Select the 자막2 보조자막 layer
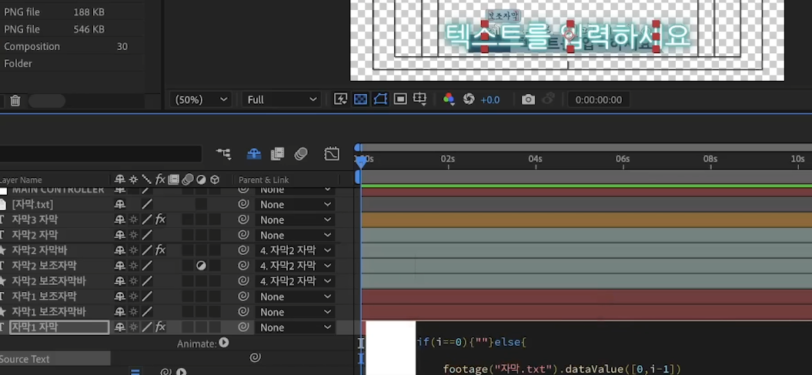The image size is (812, 375). click(44, 266)
